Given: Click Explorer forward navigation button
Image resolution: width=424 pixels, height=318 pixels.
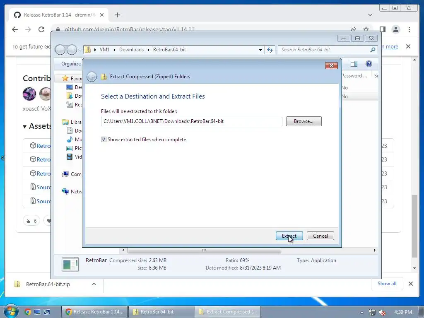Looking at the screenshot, I should (72, 50).
